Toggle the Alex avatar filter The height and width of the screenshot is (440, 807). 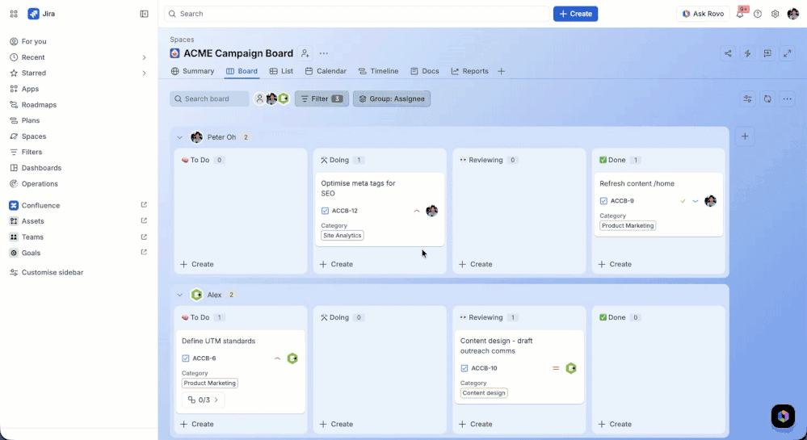coord(284,98)
